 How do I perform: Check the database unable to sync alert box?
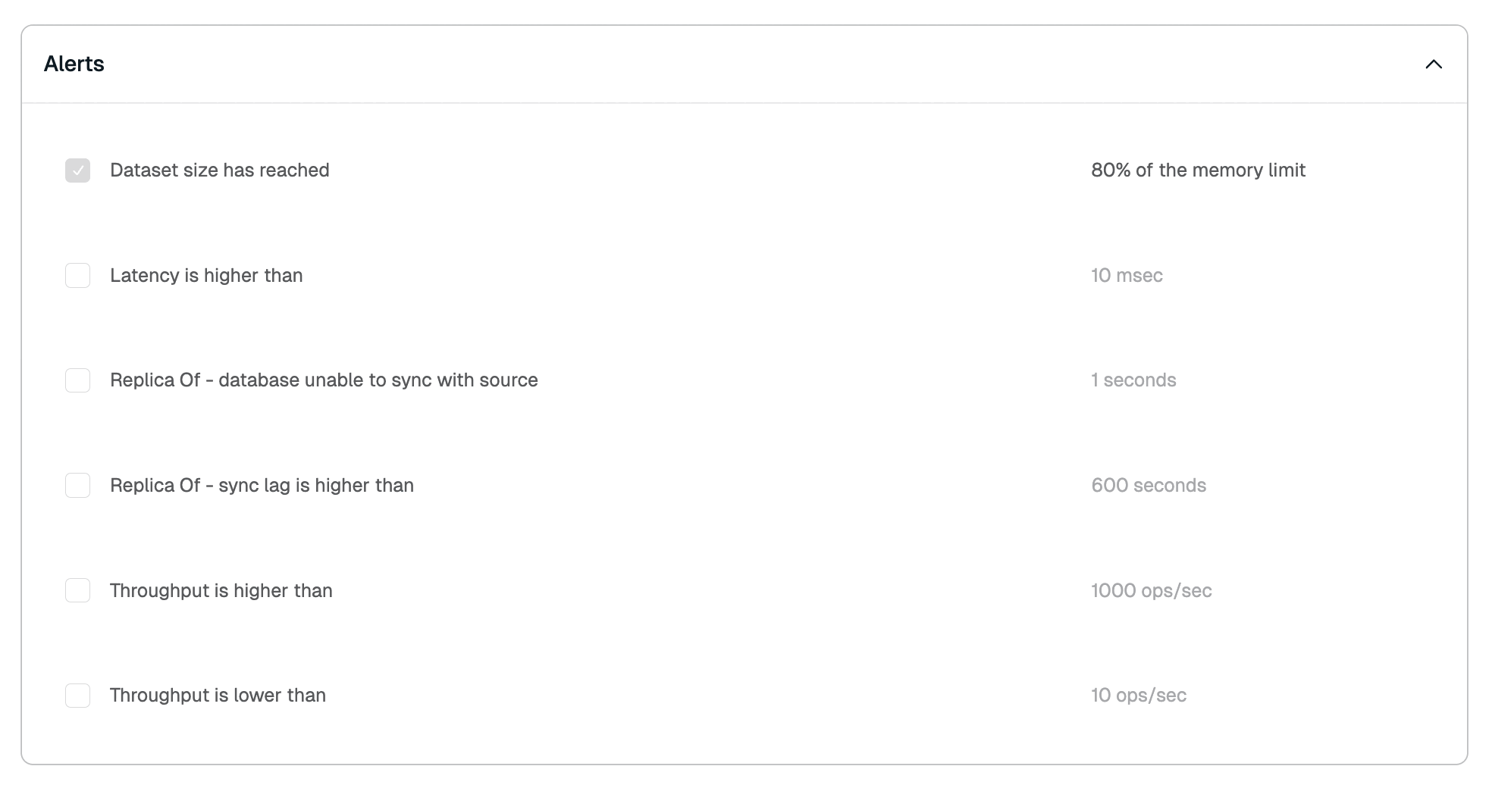coord(77,380)
